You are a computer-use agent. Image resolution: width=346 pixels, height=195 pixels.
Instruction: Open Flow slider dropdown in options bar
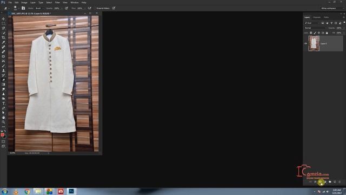point(85,8)
